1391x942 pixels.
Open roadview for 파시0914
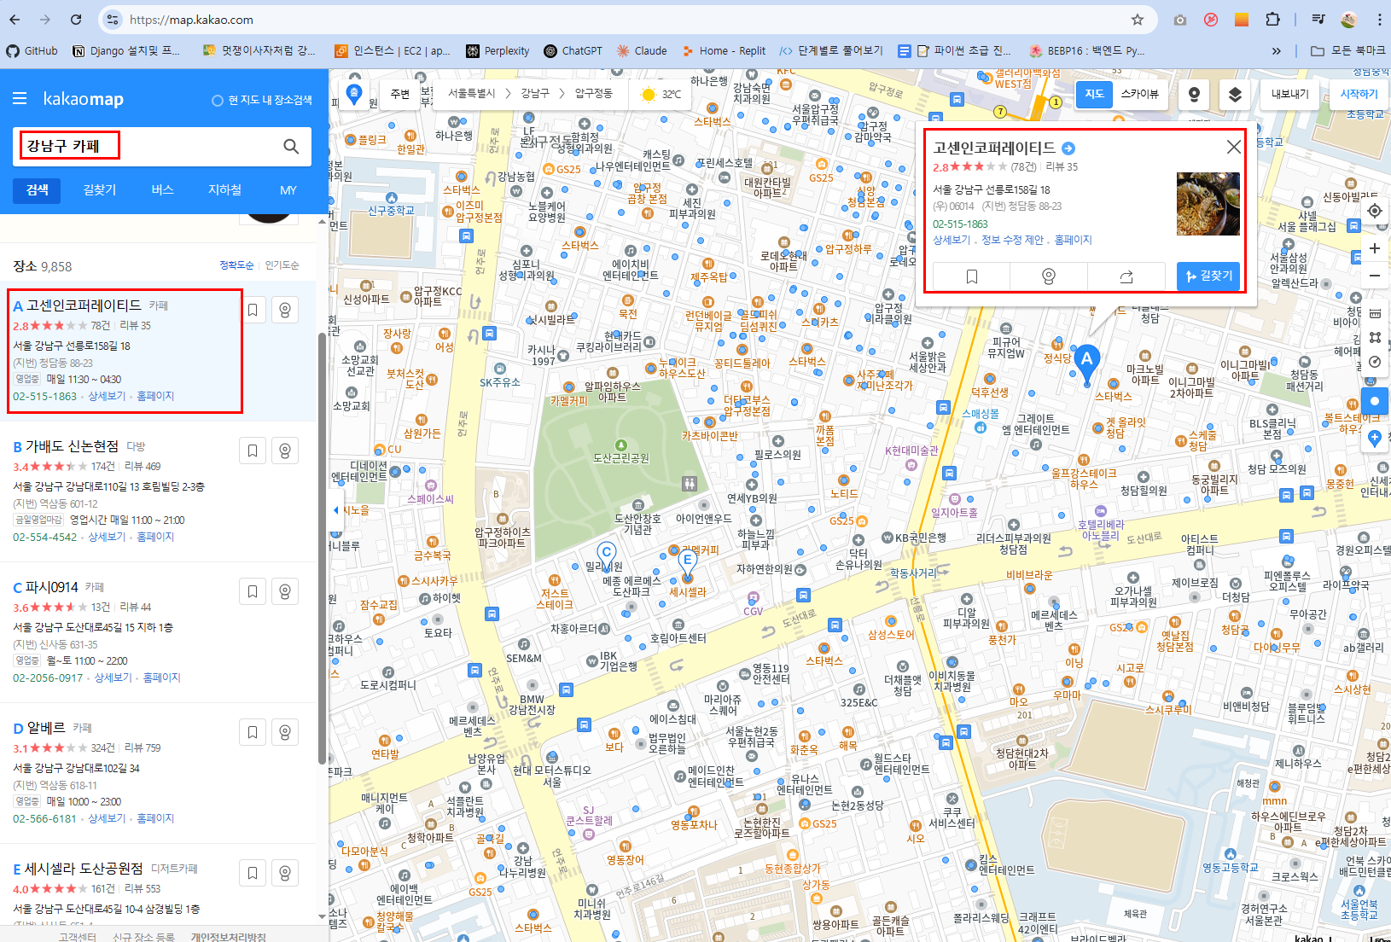tap(285, 591)
